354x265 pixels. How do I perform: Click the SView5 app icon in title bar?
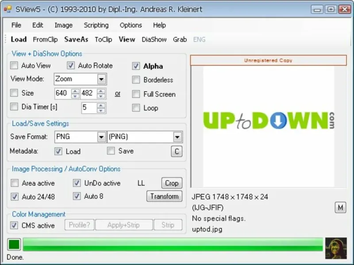[x=8, y=9]
